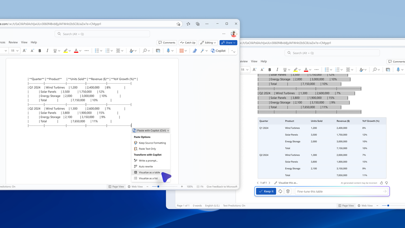The image size is (405, 228).
Task: Click Give Feedback to Microsoft
Action: tap(222, 187)
